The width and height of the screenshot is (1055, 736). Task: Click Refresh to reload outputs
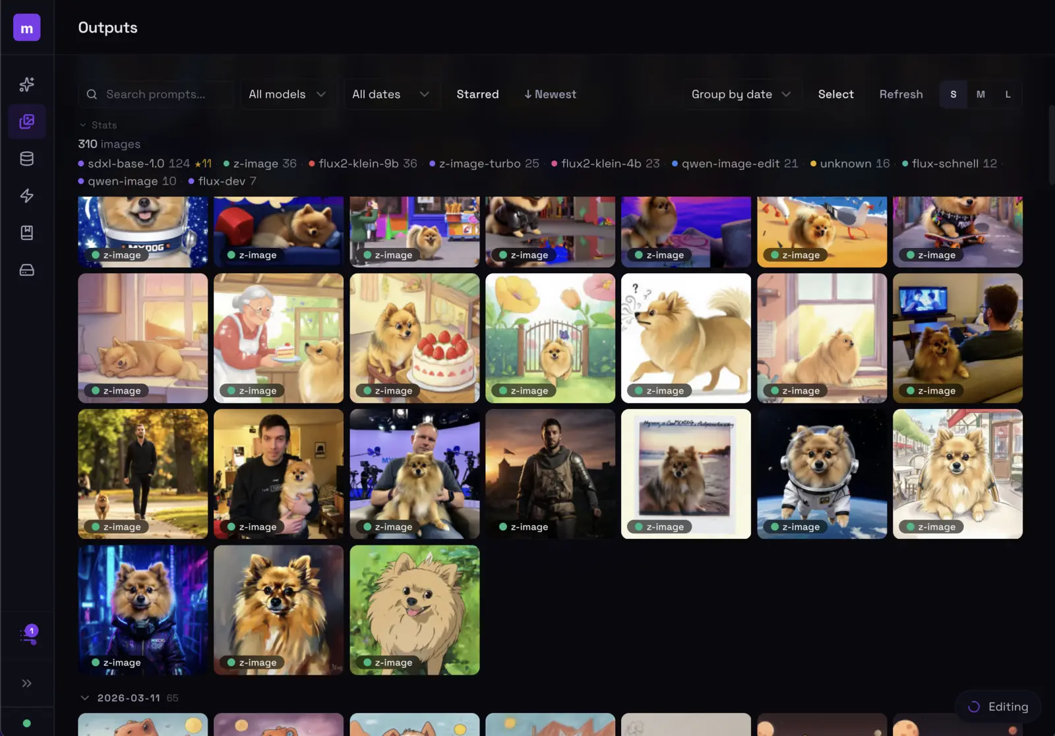click(901, 94)
